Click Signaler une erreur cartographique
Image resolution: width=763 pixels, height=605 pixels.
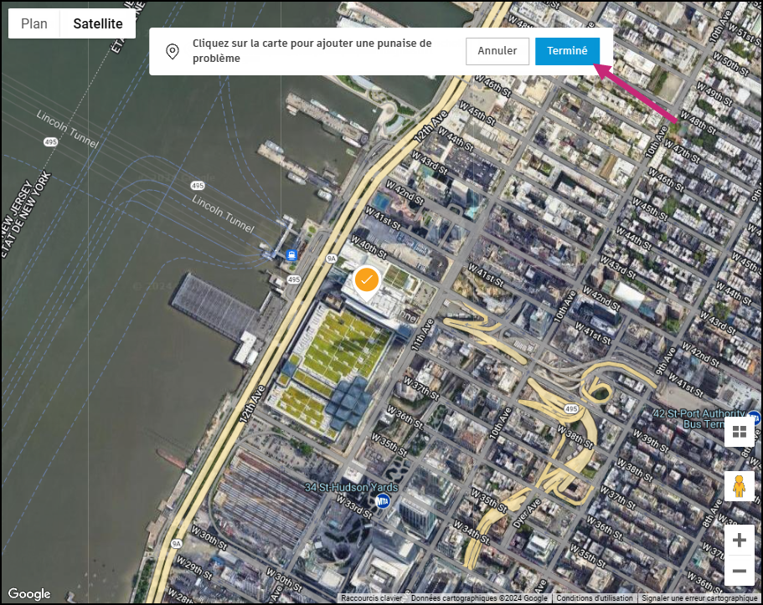point(699,598)
